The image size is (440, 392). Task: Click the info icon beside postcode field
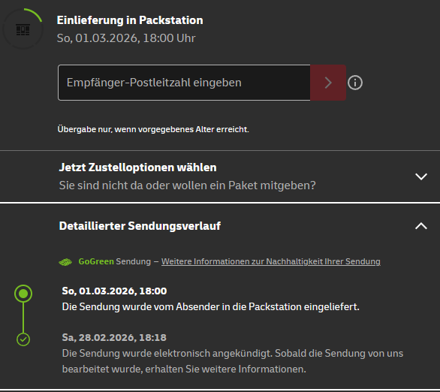coord(355,83)
